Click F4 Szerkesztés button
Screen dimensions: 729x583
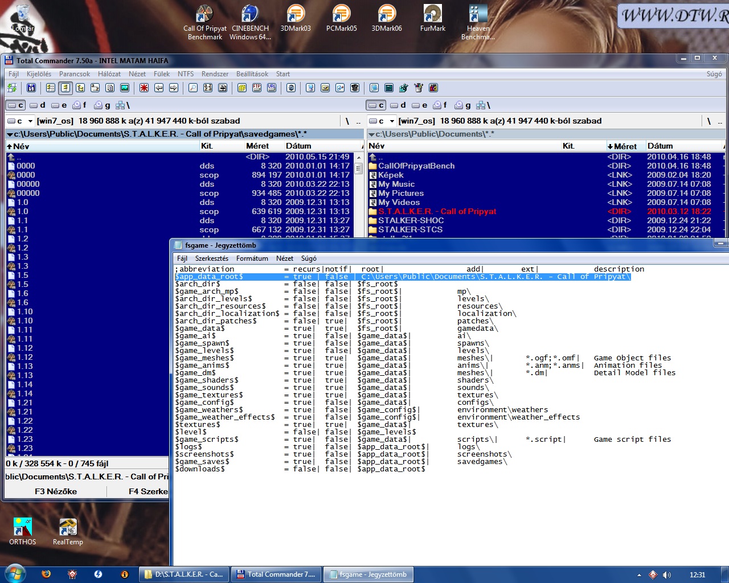pyautogui.click(x=138, y=491)
